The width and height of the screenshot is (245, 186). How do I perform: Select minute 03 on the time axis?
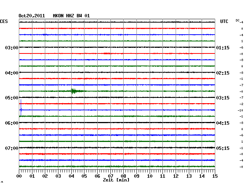(x=58, y=176)
